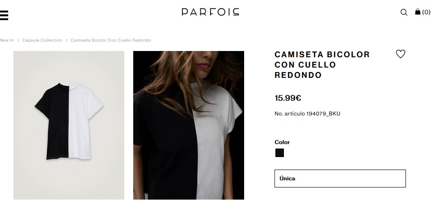Click separator after New In breadcrumb

click(x=18, y=40)
